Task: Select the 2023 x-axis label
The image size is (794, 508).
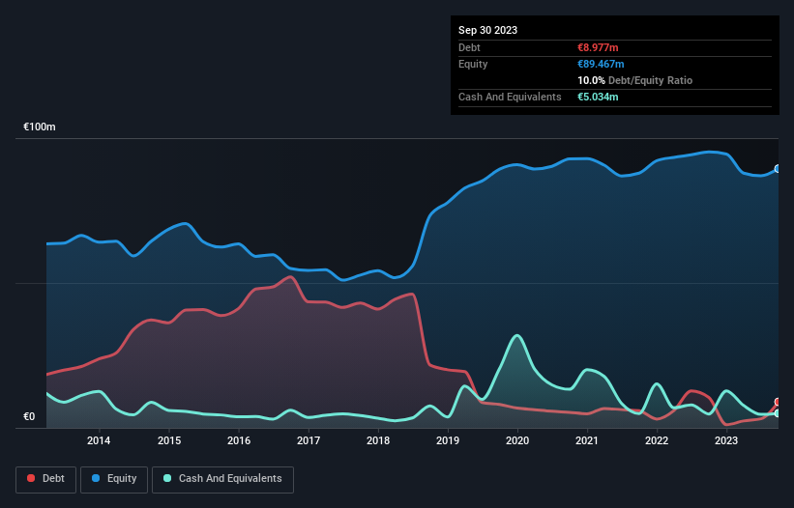Action: point(726,440)
